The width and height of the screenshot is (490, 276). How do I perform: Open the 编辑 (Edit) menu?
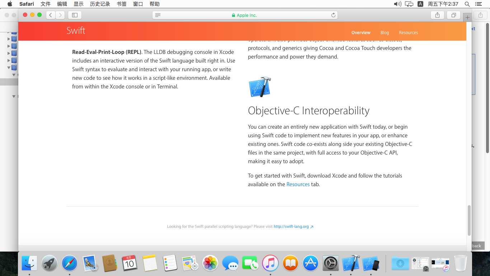tap(62, 4)
